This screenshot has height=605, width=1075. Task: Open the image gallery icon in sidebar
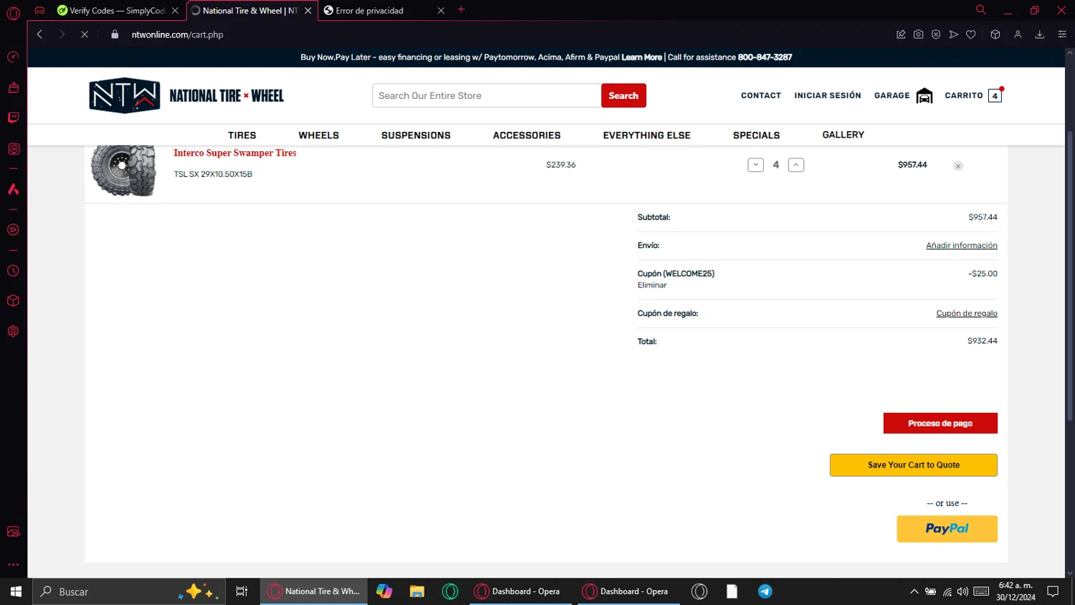[13, 531]
